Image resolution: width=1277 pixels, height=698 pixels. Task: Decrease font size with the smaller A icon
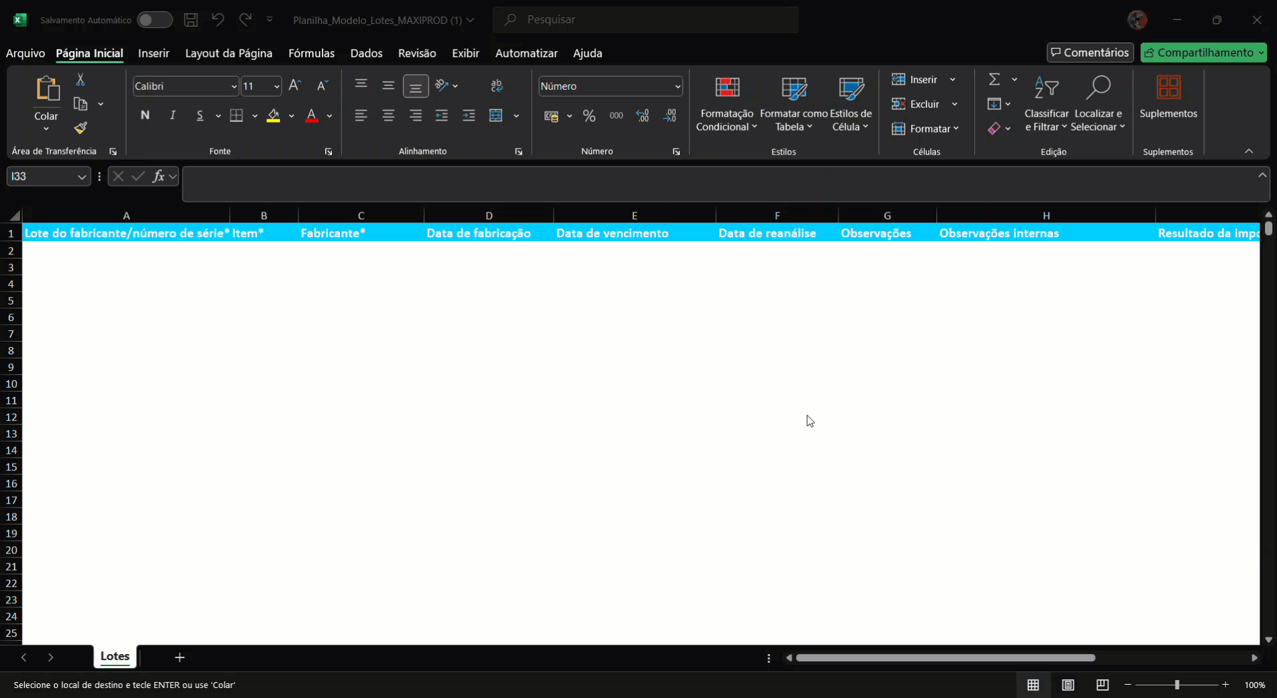tap(323, 86)
